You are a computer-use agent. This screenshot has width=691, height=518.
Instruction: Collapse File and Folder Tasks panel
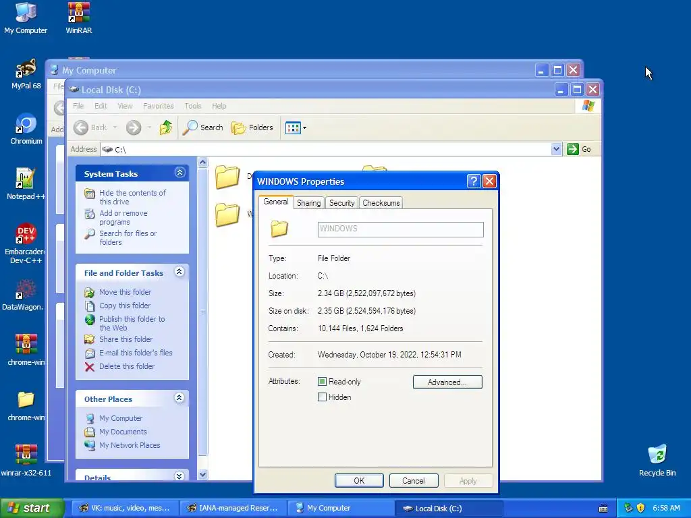pyautogui.click(x=179, y=271)
